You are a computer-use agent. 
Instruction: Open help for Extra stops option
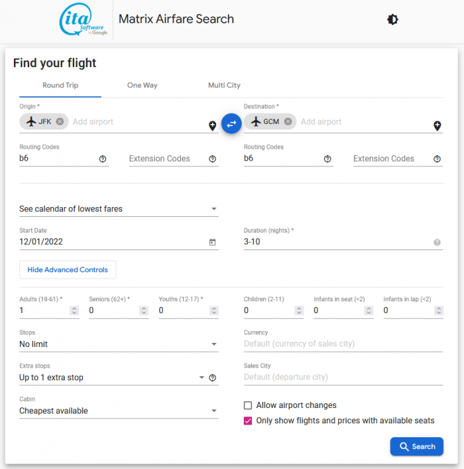click(213, 378)
